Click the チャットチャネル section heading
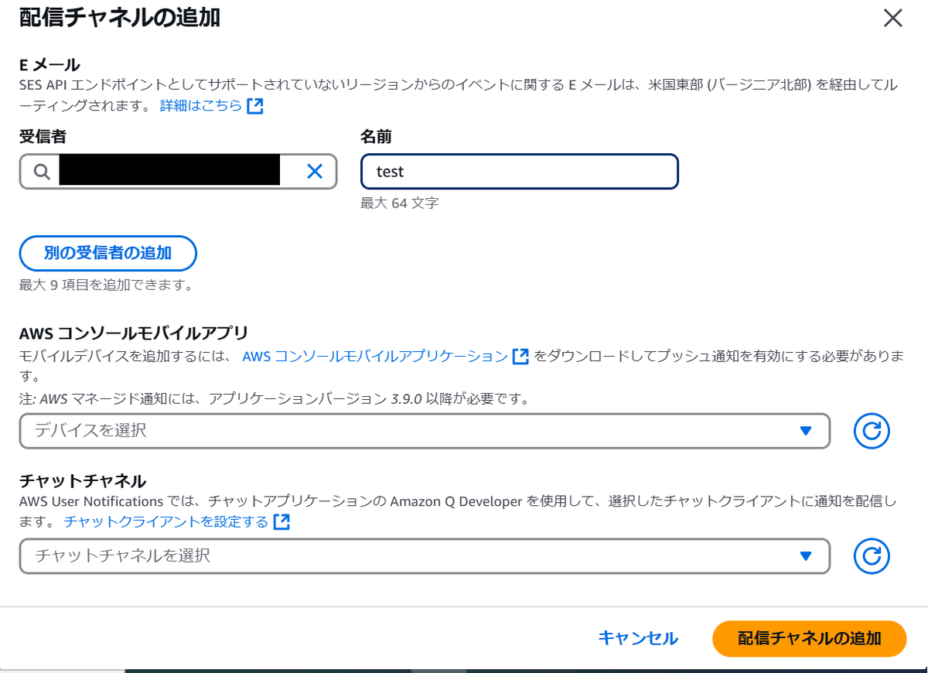Image resolution: width=928 pixels, height=673 pixels. [83, 481]
